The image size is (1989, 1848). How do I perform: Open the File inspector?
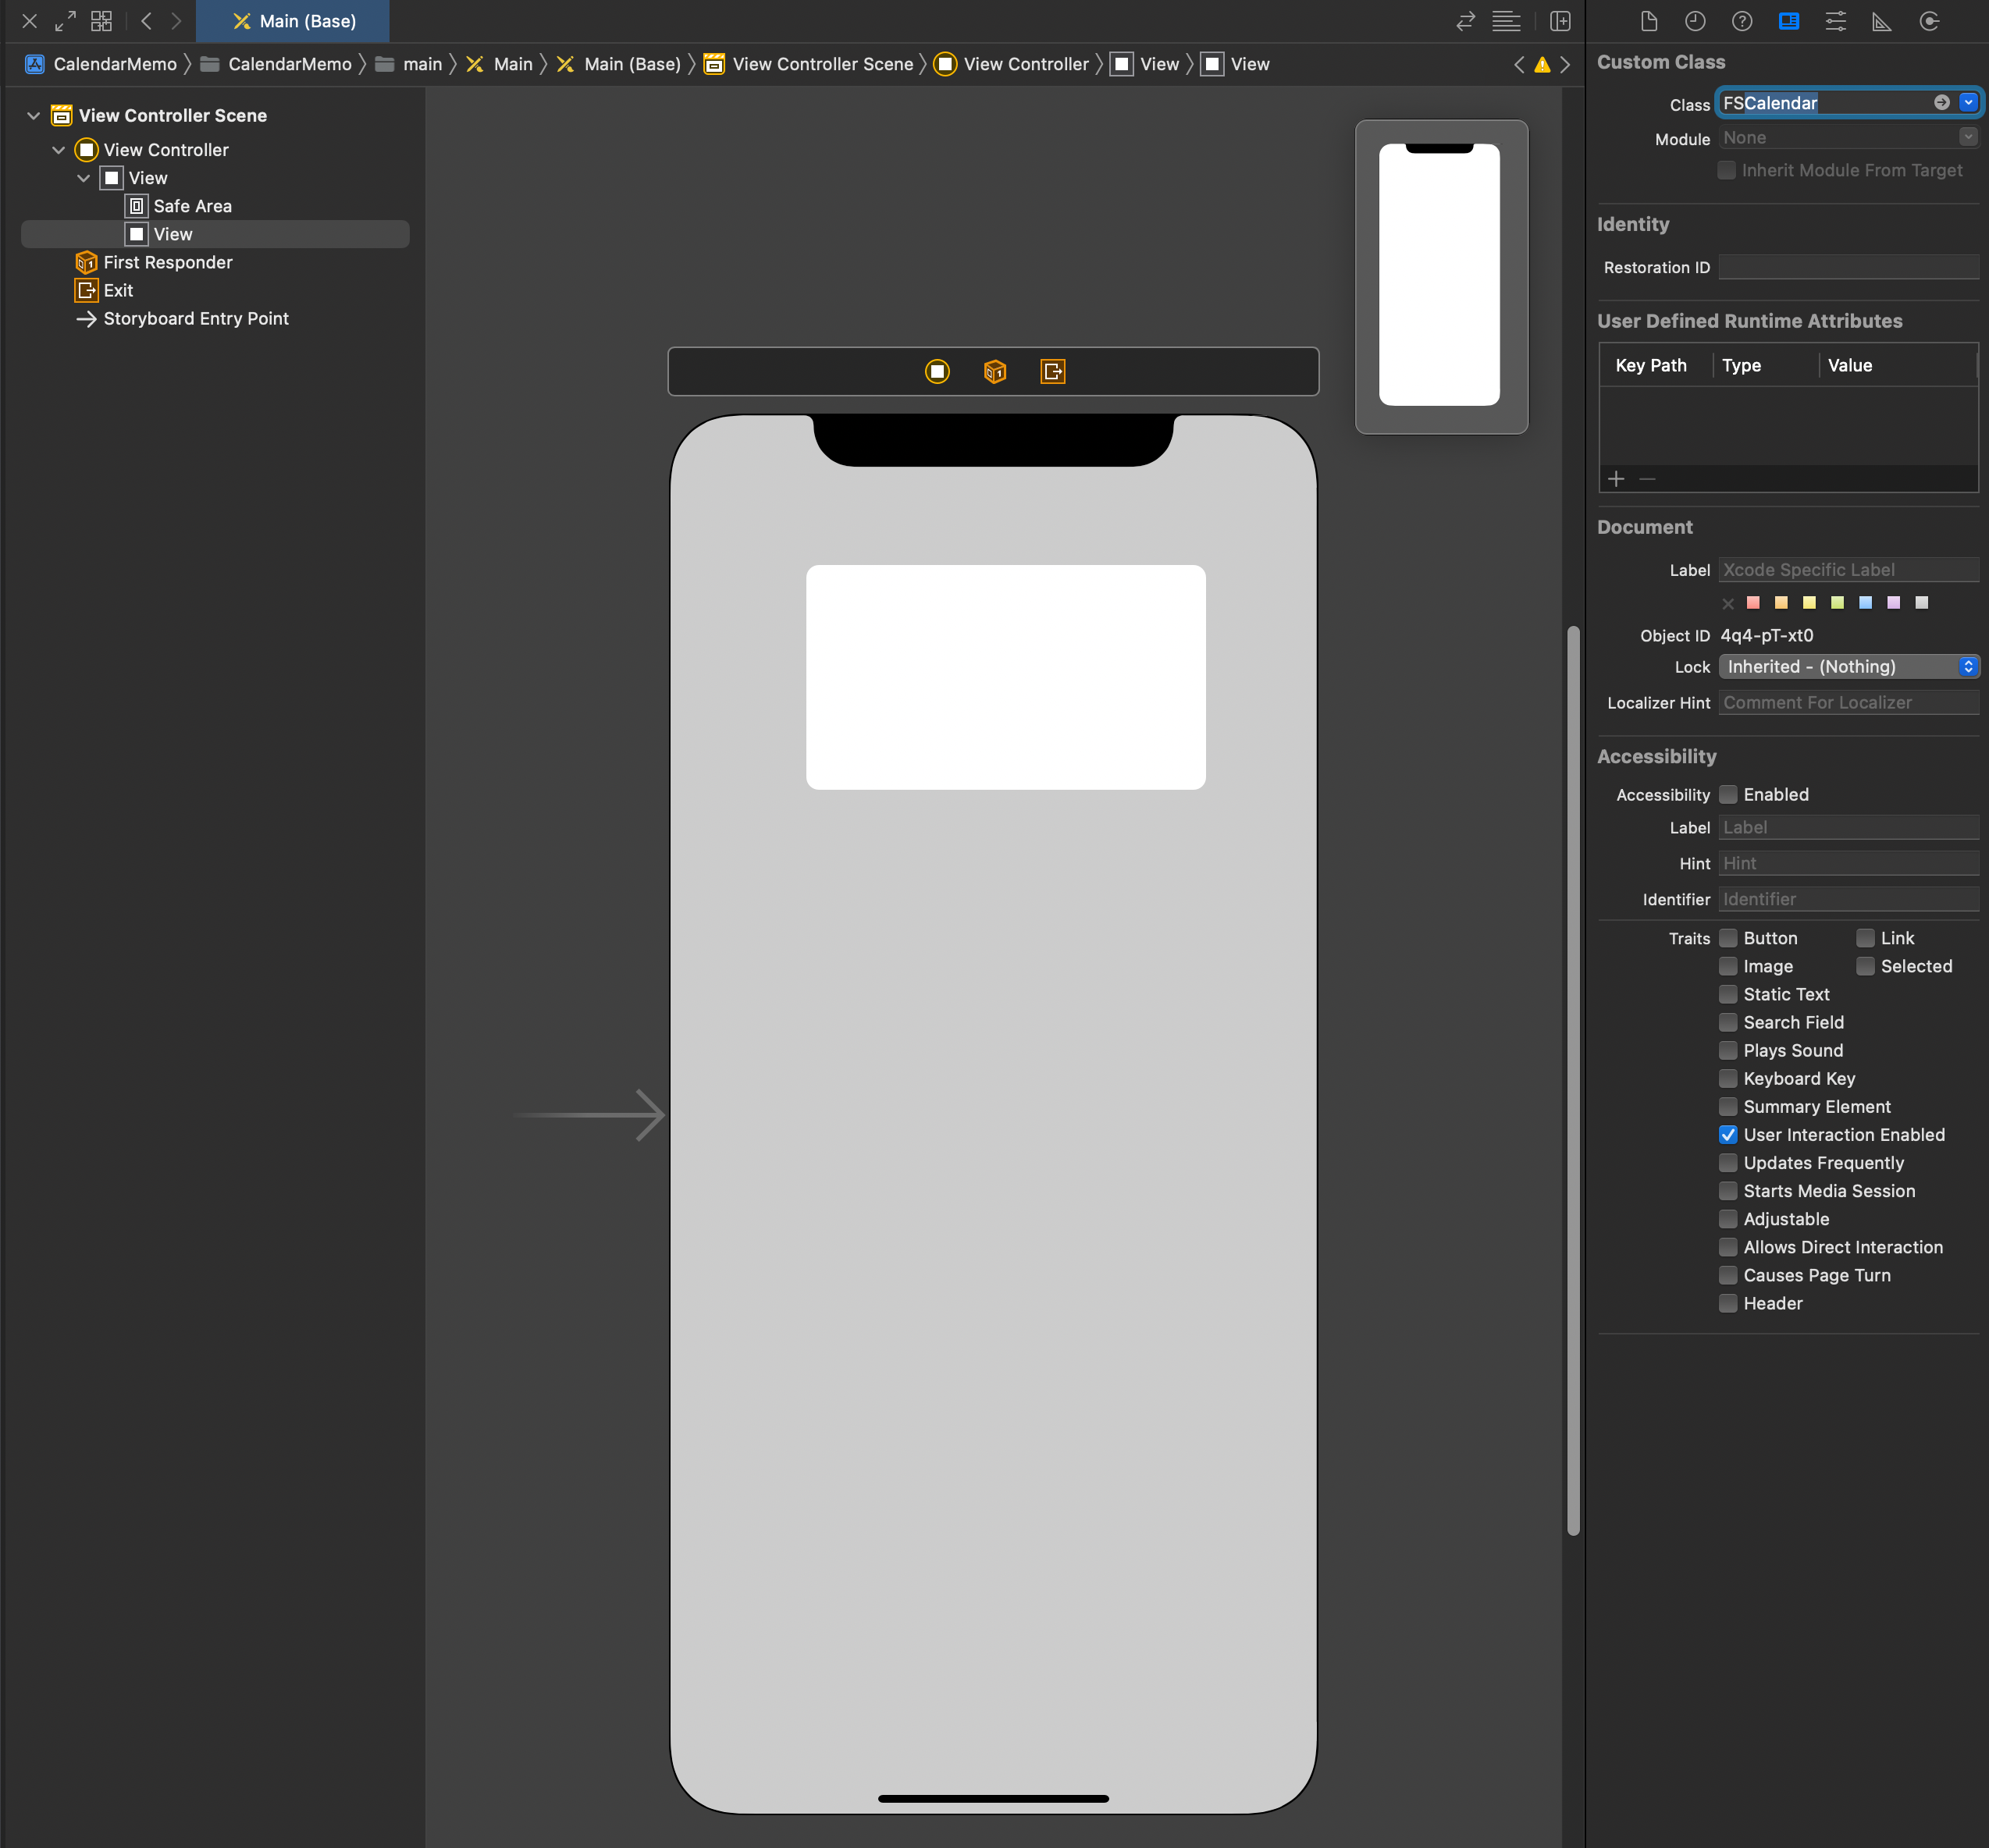click(x=1649, y=21)
